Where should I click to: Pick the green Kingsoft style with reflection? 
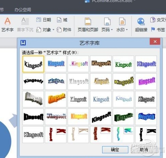123,64
